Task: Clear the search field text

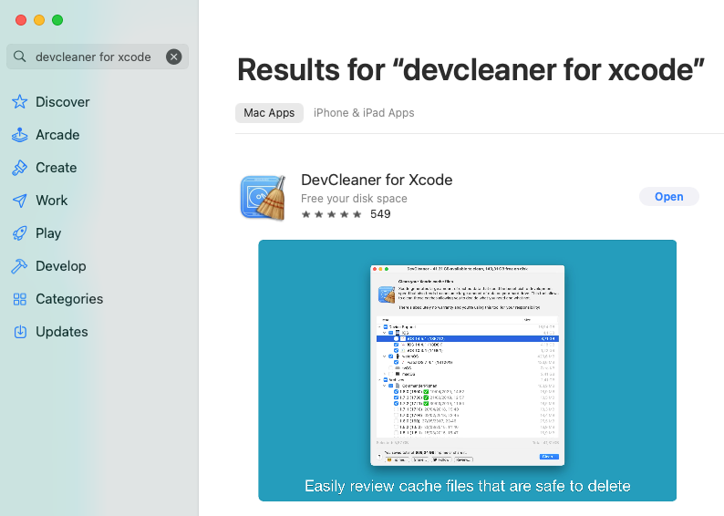Action: coord(173,57)
